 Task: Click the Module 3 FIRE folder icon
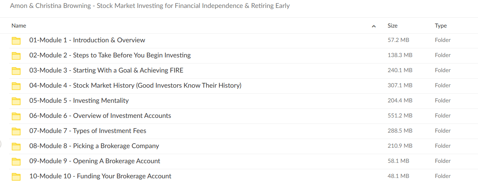pyautogui.click(x=16, y=71)
